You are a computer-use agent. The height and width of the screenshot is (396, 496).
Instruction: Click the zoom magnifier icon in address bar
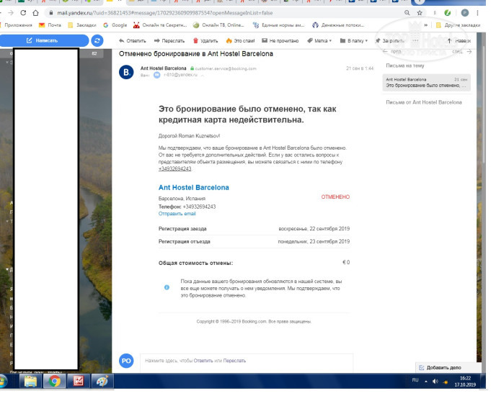407,13
